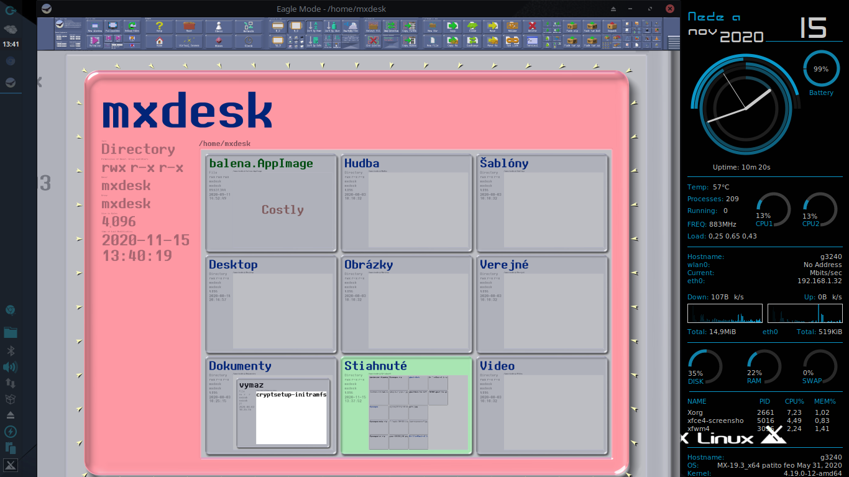Click the Reload Files icon

click(132, 26)
